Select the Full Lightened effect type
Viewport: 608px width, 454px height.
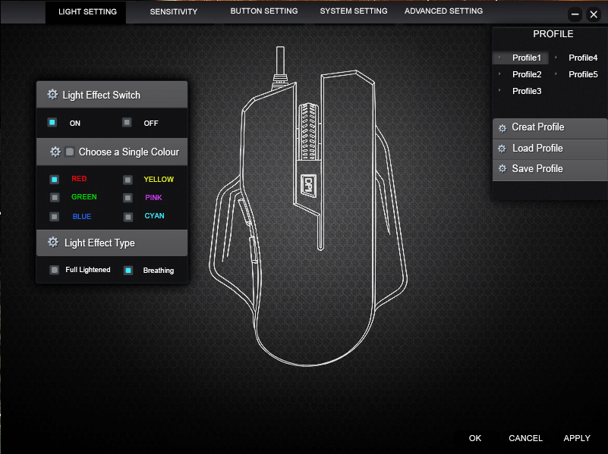(55, 270)
